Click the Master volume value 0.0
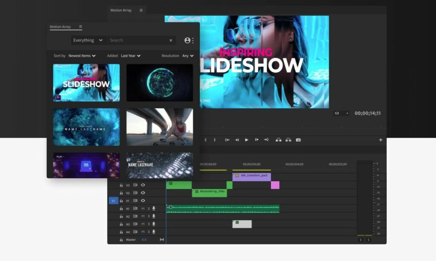This screenshot has height=261, width=436. coord(144,239)
